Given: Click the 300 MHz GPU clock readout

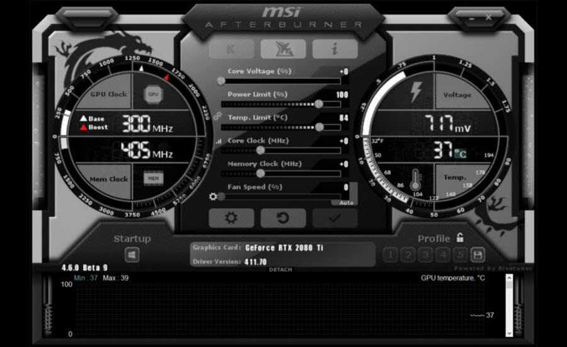Looking at the screenshot, I should [x=147, y=124].
